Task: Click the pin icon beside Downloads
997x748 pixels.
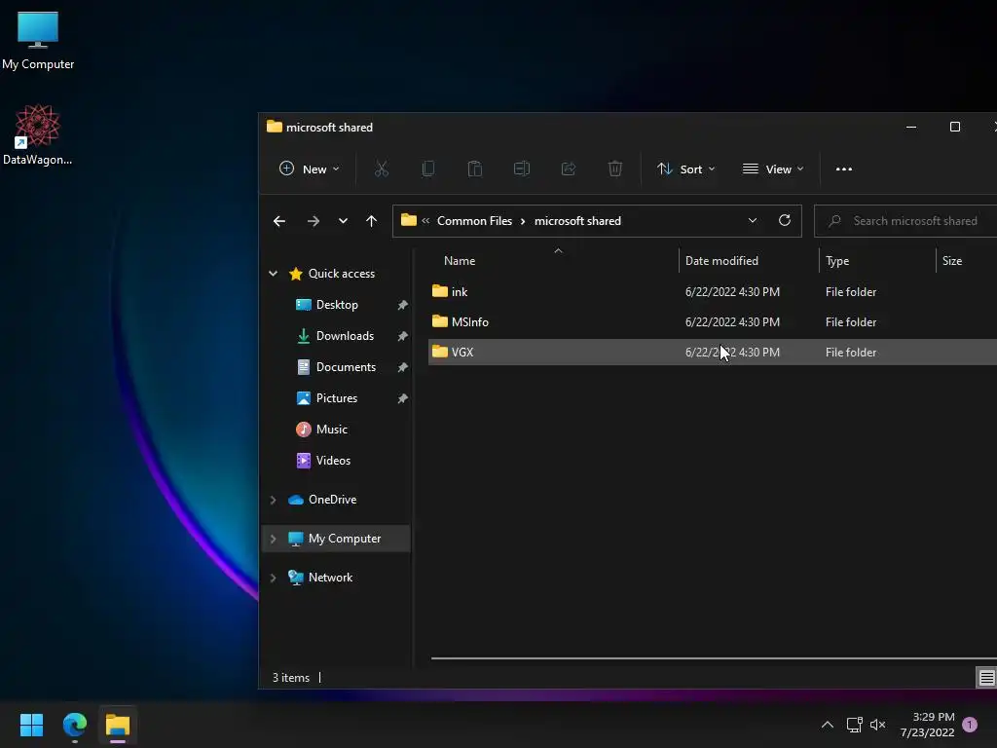Action: (402, 336)
